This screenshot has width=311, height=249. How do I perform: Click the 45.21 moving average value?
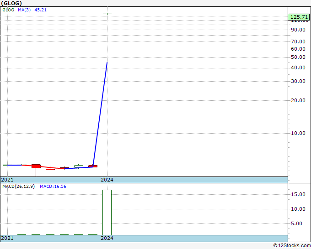(x=40, y=10)
